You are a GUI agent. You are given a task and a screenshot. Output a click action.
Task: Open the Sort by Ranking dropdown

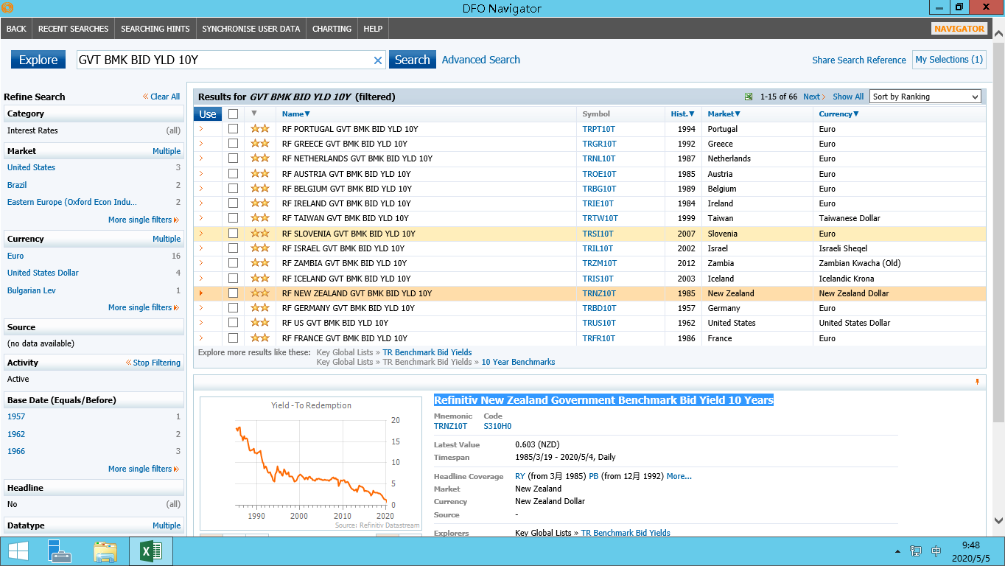[x=925, y=97]
